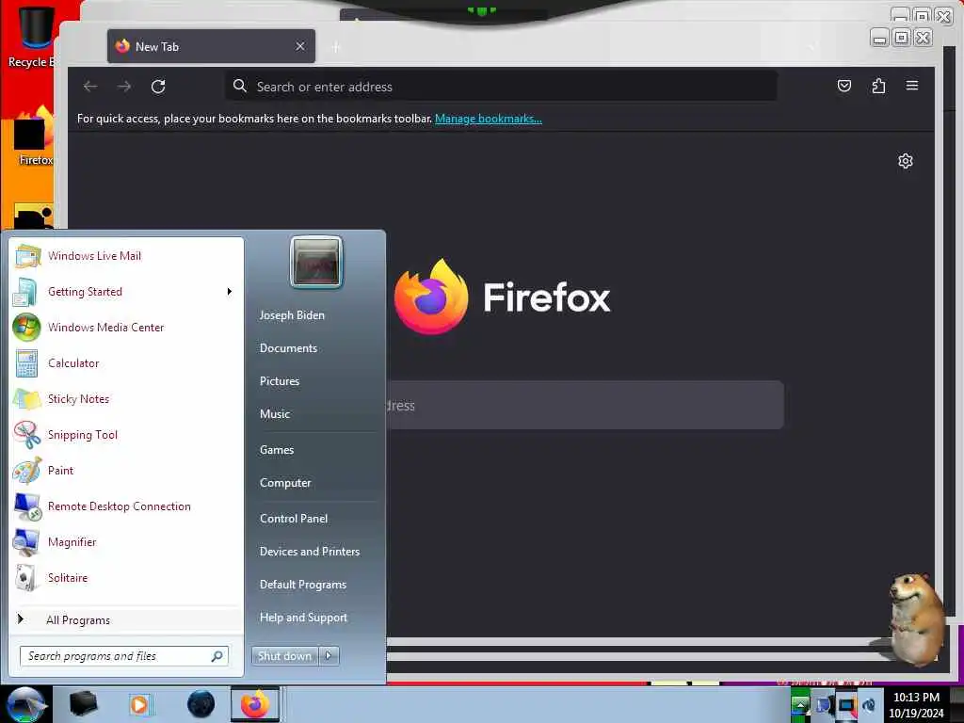The width and height of the screenshot is (964, 723).
Task: Open Computer from Start menu
Action: pyautogui.click(x=285, y=483)
